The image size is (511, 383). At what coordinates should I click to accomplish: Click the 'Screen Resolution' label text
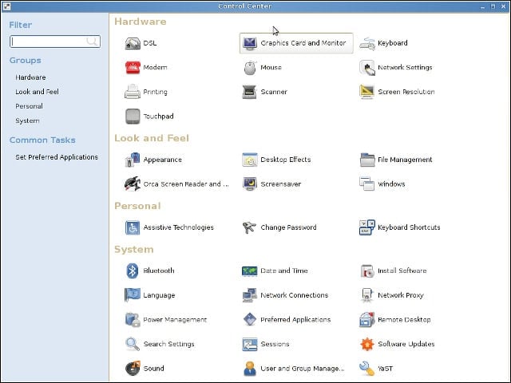(406, 92)
